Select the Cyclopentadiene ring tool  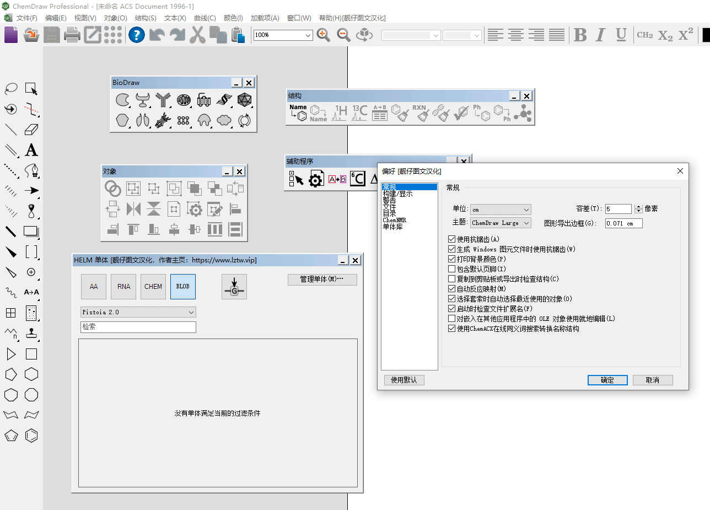coord(10,436)
